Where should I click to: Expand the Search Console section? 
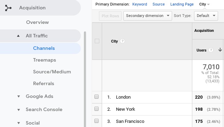18,110
